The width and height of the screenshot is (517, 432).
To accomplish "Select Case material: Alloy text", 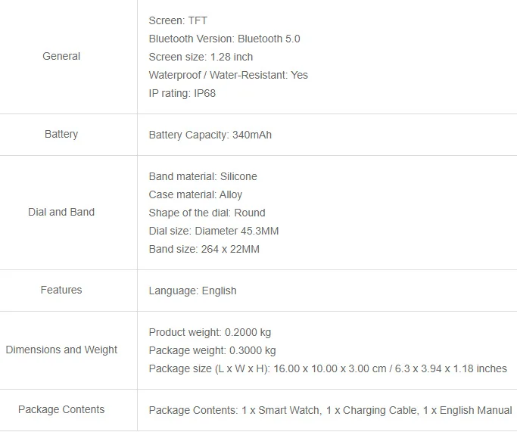I will coord(195,194).
